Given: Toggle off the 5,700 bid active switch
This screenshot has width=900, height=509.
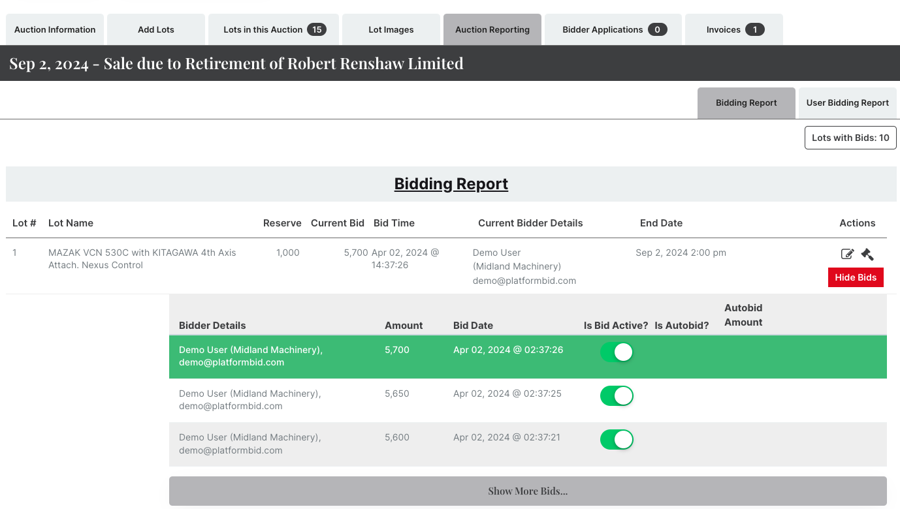Looking at the screenshot, I should point(617,352).
